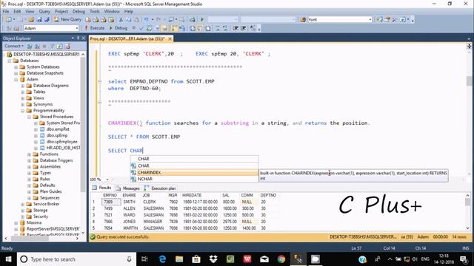Open the Project menu
This screenshot has height=266, width=474.
(x=61, y=11)
